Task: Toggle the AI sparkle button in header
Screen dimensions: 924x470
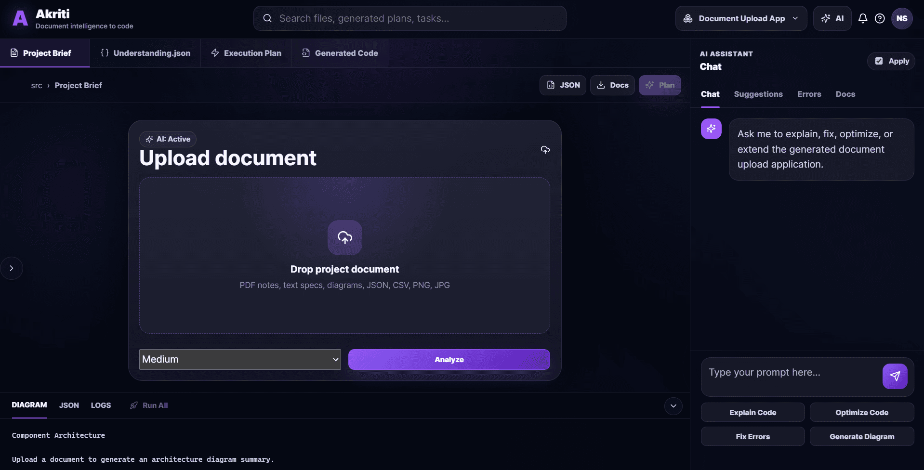Action: (832, 18)
